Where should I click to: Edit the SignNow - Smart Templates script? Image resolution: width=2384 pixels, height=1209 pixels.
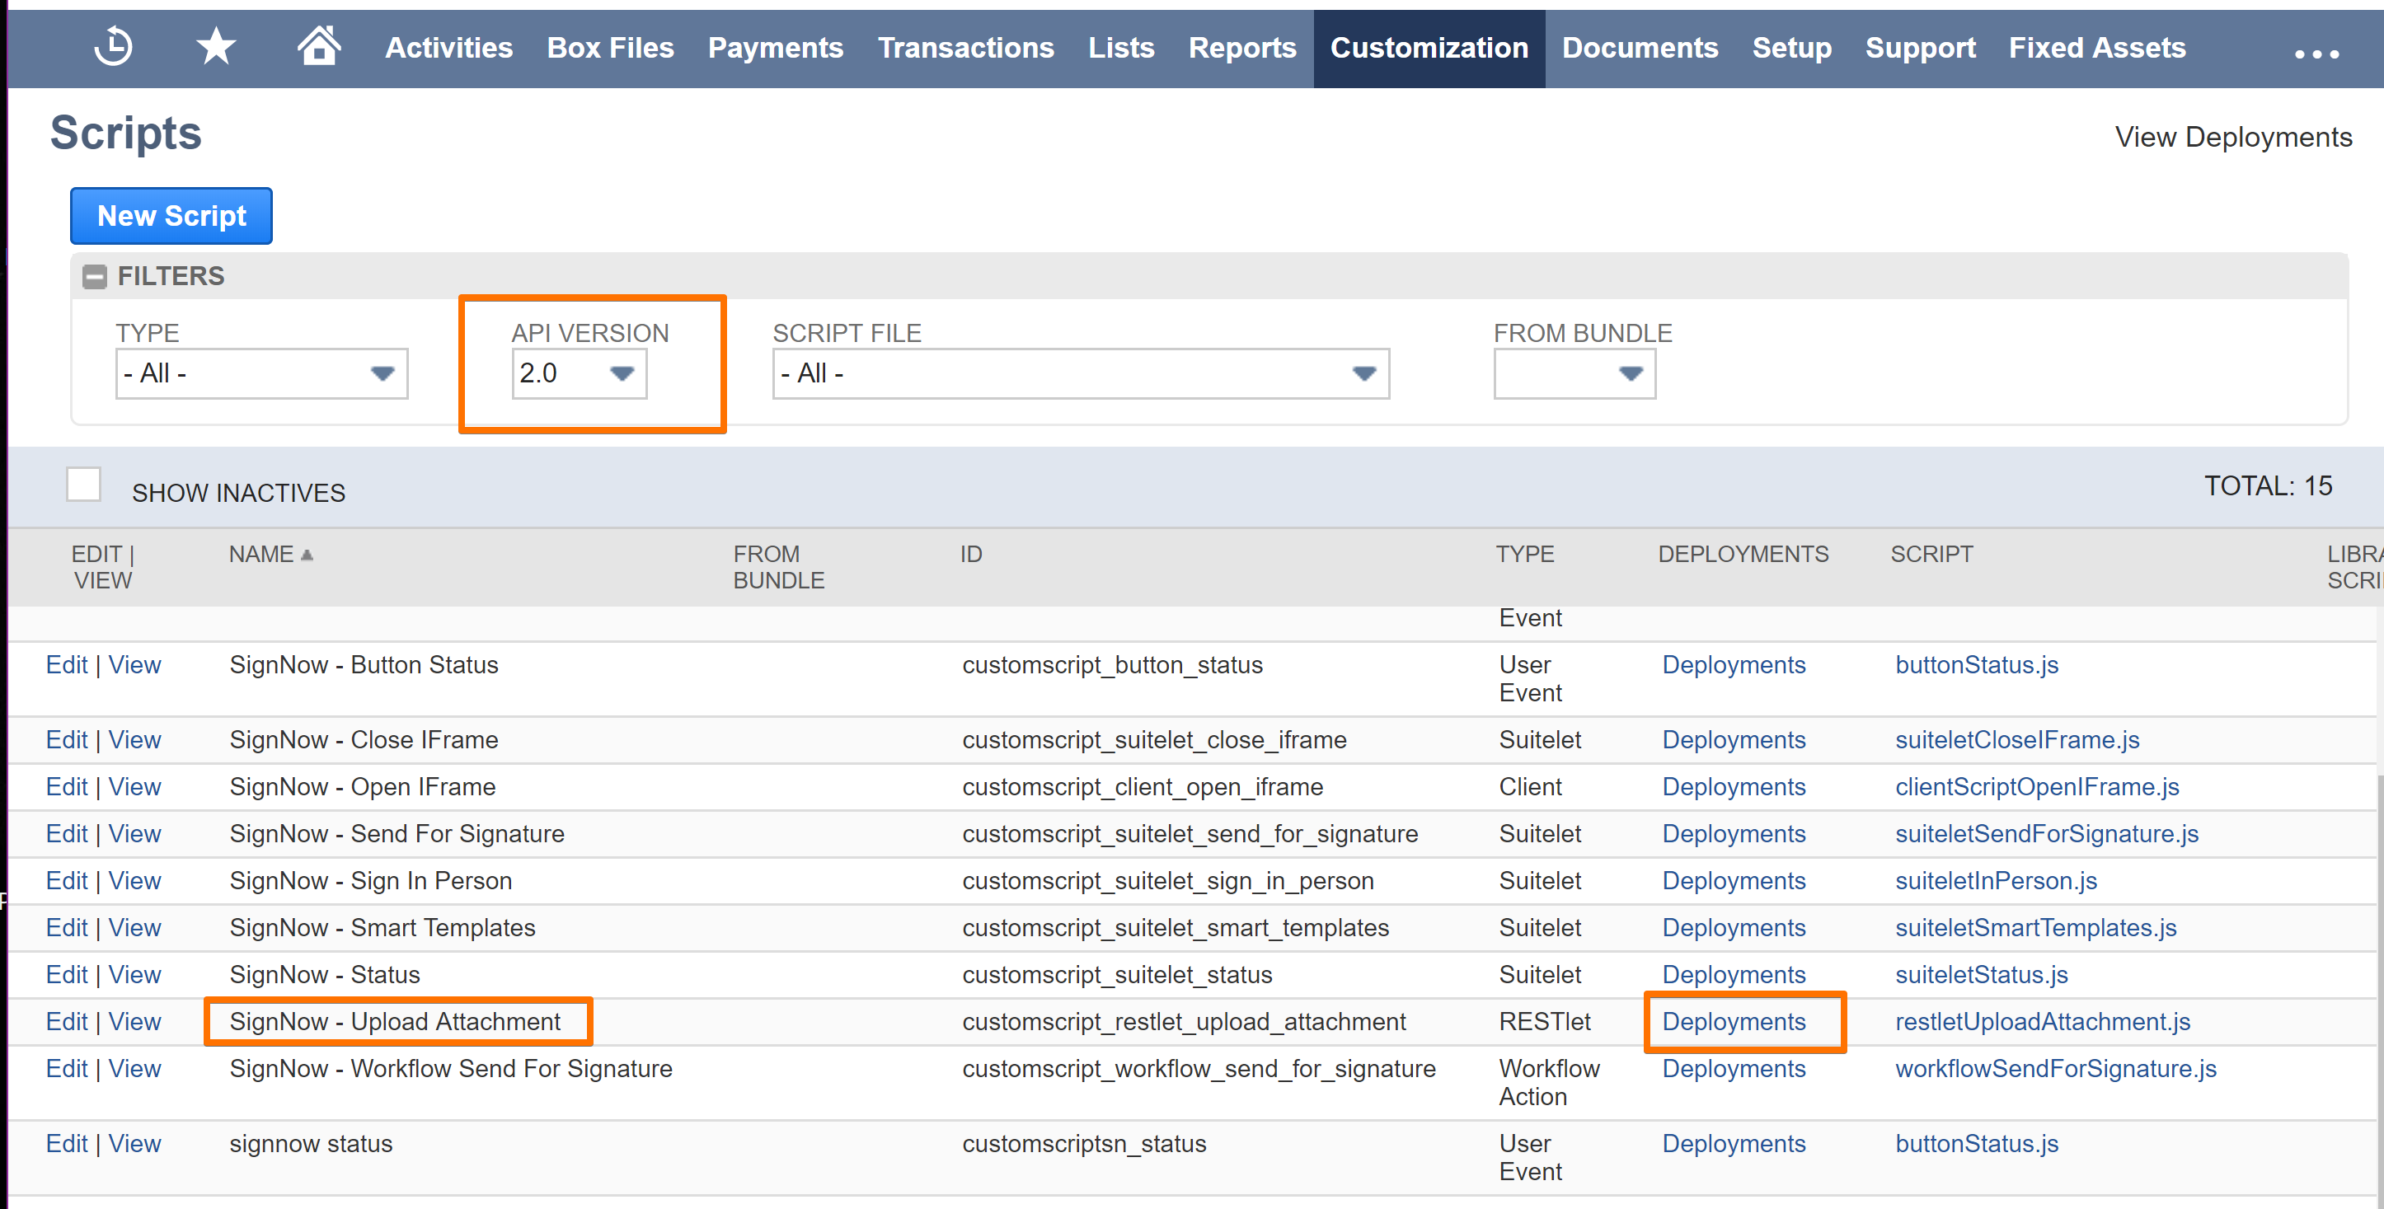[x=67, y=928]
